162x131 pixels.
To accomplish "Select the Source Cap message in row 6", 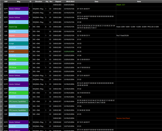I will [19, 27].
